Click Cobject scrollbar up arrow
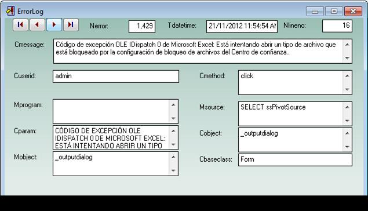 click(347, 133)
